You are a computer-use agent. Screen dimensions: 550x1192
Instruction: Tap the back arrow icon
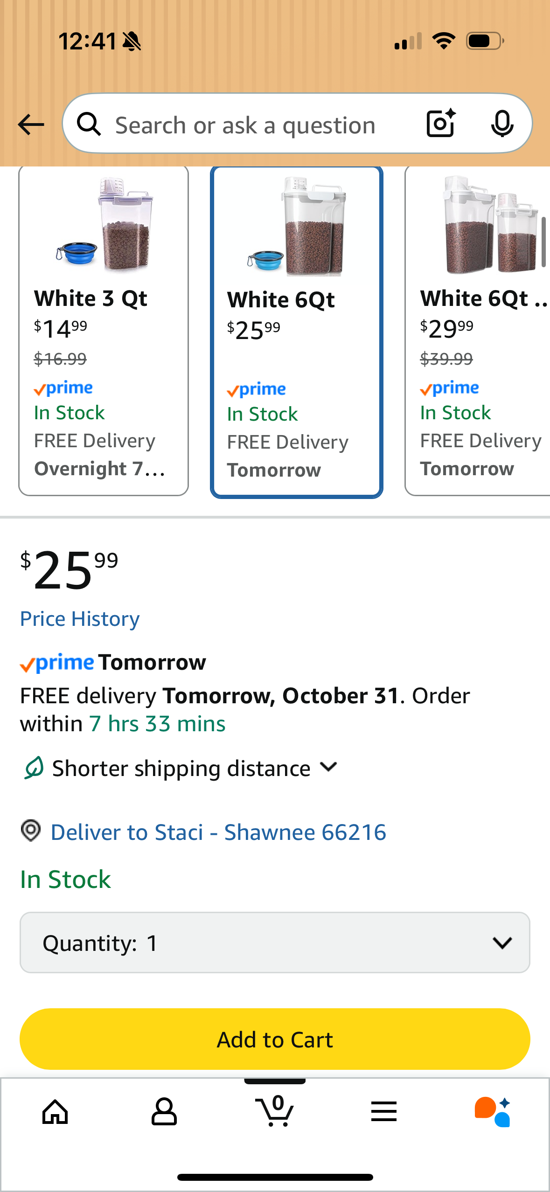pyautogui.click(x=31, y=125)
